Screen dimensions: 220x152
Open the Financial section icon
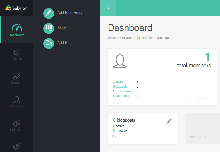coord(16,123)
